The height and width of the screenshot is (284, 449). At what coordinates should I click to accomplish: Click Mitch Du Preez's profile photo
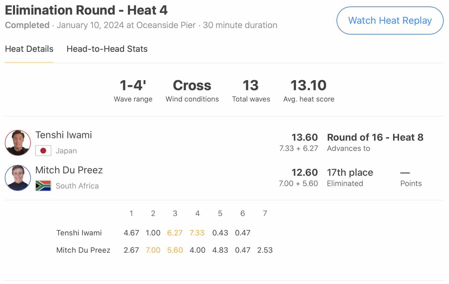[x=18, y=178]
